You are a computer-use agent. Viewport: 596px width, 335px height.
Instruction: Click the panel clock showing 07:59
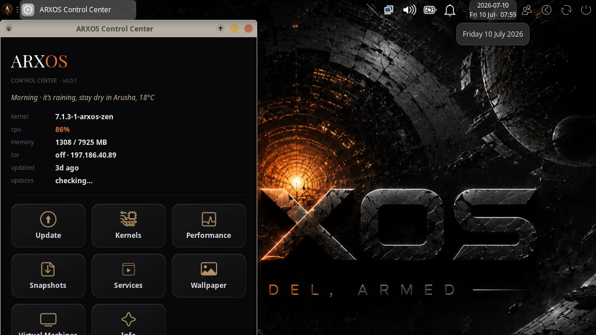point(492,10)
